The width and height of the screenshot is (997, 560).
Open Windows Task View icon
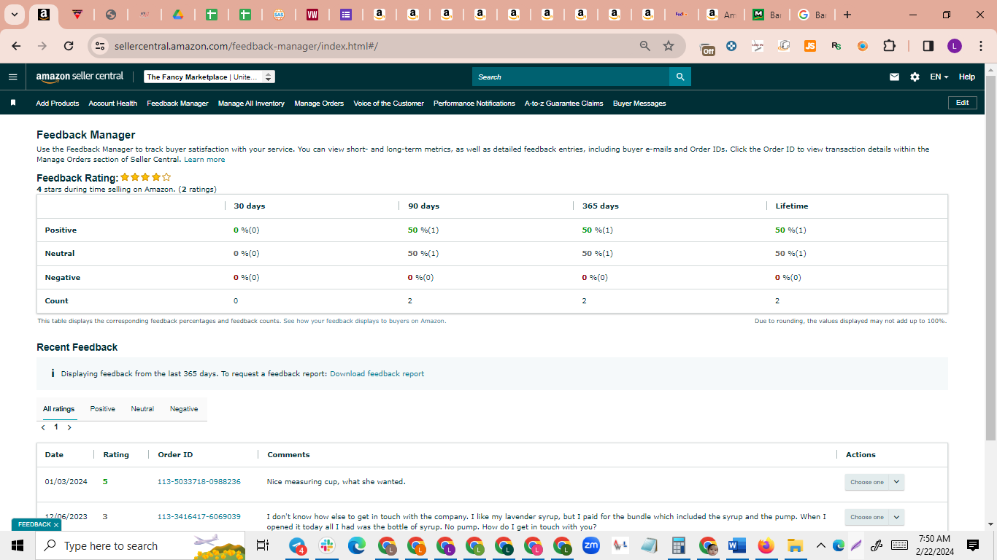point(263,545)
